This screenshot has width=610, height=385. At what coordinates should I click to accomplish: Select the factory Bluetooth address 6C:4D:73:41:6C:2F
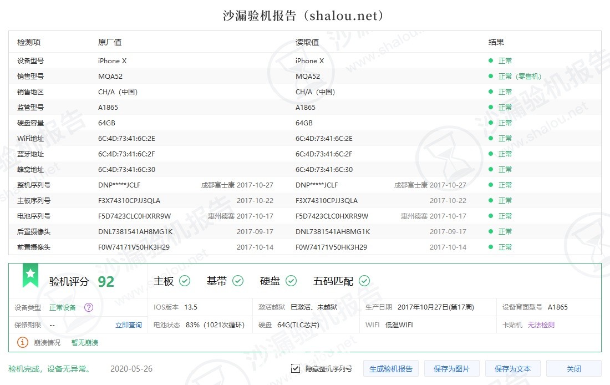[126, 154]
